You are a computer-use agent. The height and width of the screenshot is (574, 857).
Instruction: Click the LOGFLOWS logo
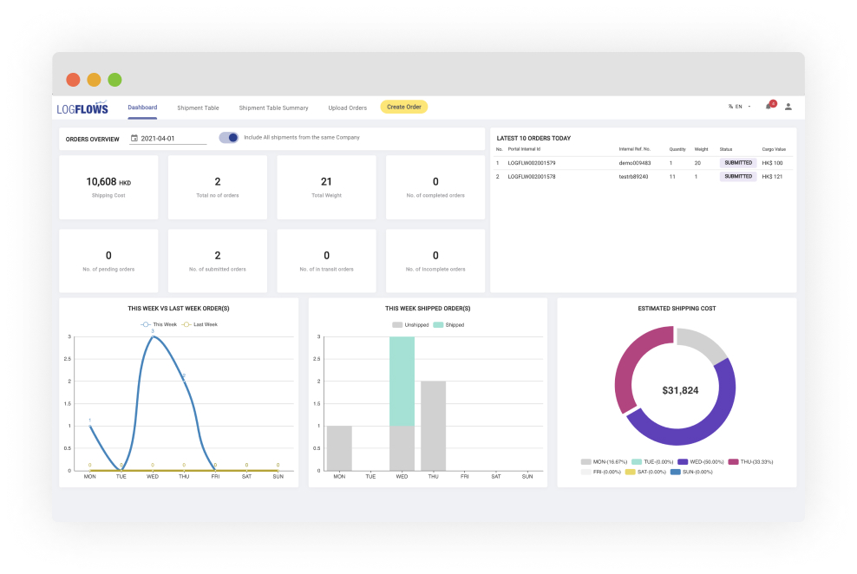83,108
